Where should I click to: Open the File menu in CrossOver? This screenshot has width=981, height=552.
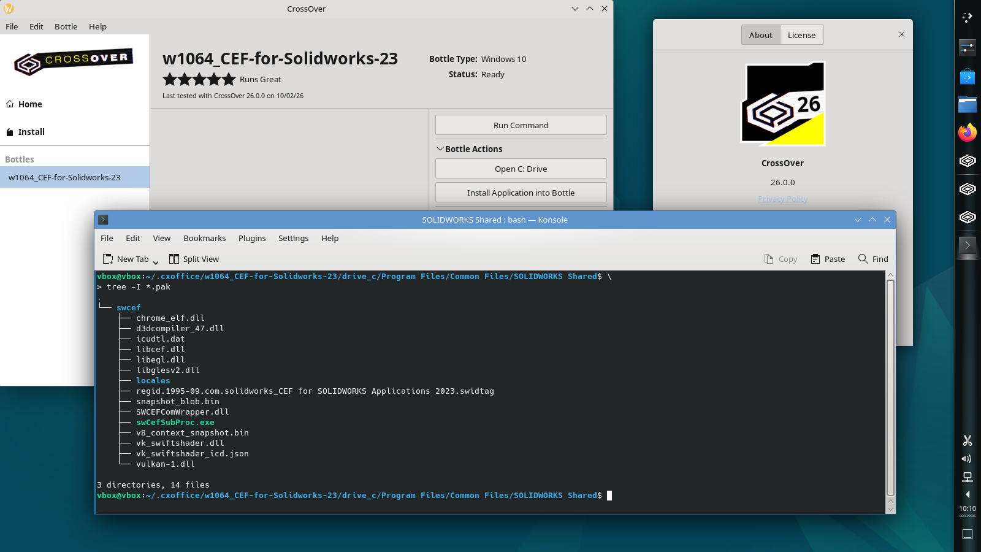pos(12,26)
